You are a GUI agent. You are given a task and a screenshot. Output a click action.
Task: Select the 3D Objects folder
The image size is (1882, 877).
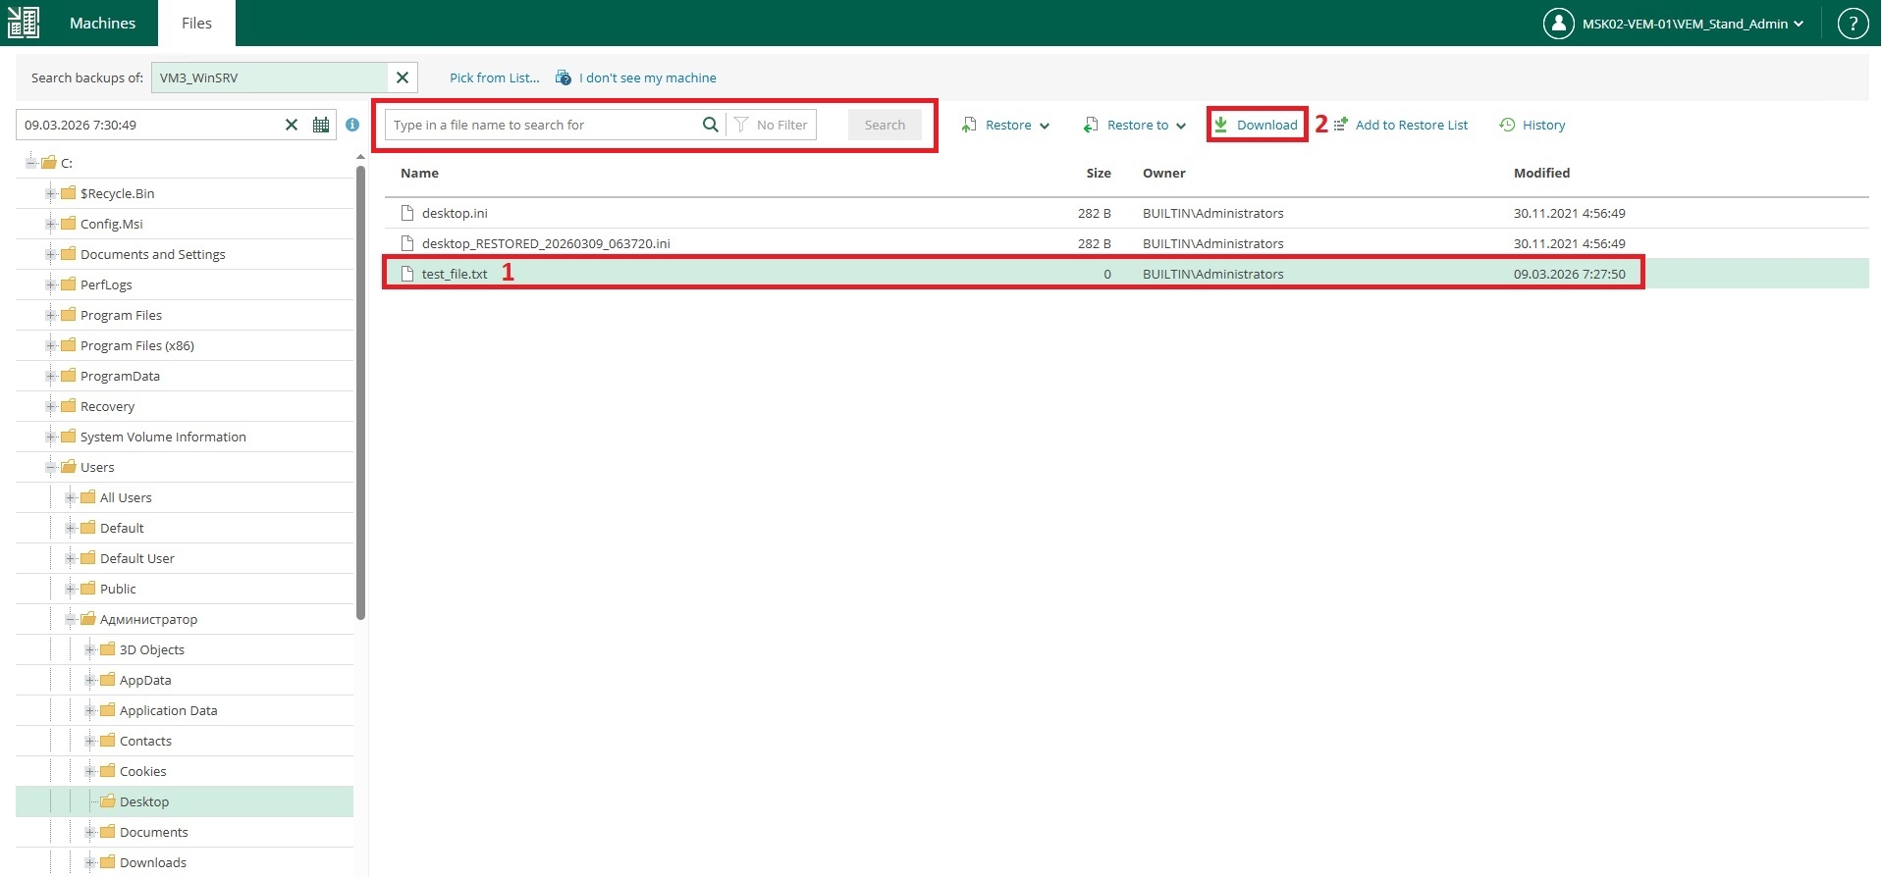pos(152,649)
